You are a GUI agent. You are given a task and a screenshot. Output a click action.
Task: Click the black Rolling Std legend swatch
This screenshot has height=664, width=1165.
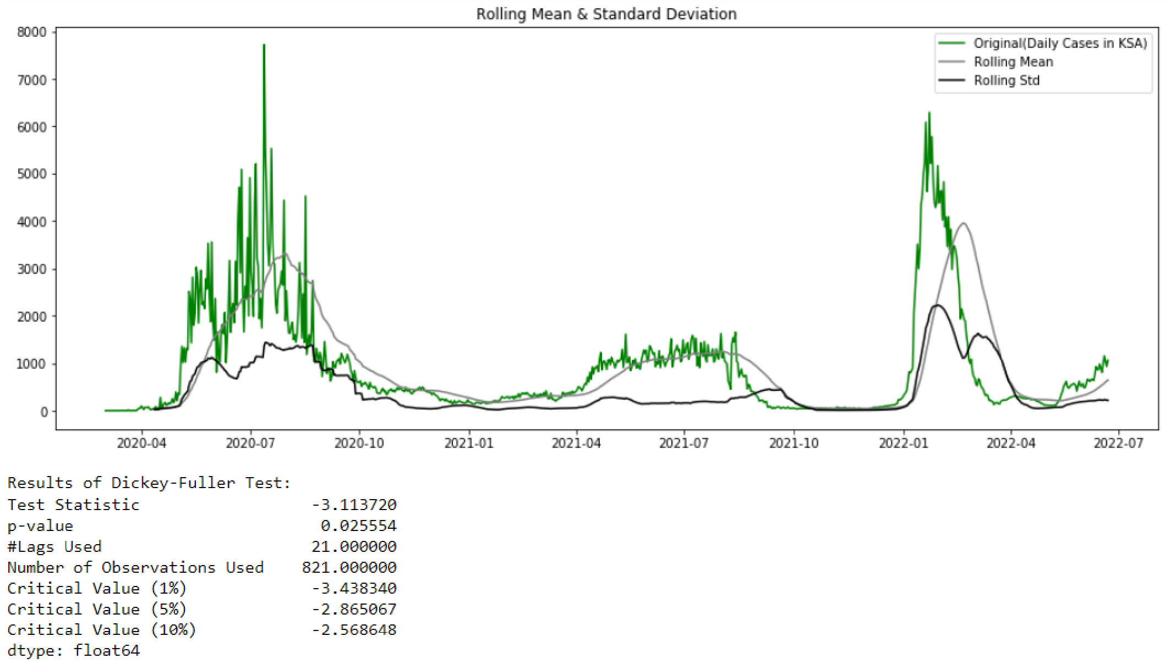(x=951, y=80)
